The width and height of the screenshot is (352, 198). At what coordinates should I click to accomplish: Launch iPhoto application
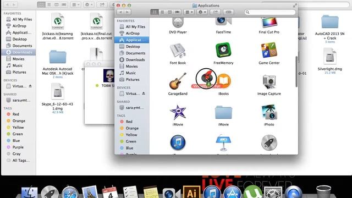click(x=269, y=112)
